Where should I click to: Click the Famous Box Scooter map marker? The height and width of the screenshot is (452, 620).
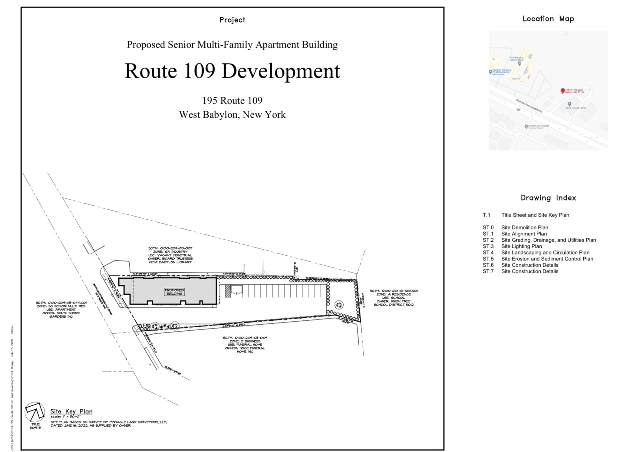(x=526, y=126)
